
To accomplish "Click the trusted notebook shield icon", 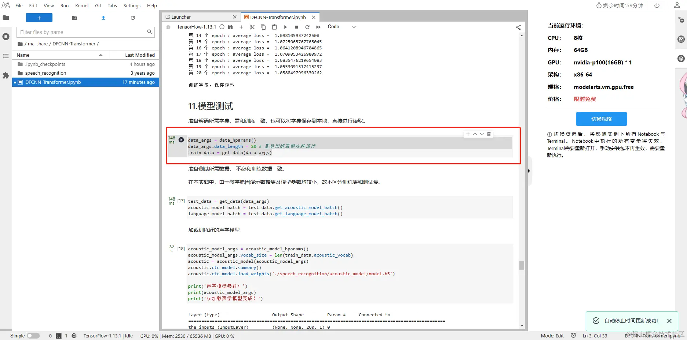I will click(573, 336).
